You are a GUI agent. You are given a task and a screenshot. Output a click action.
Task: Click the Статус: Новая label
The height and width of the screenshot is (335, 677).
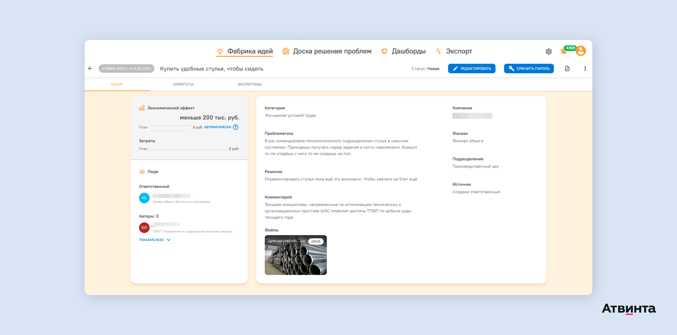425,69
